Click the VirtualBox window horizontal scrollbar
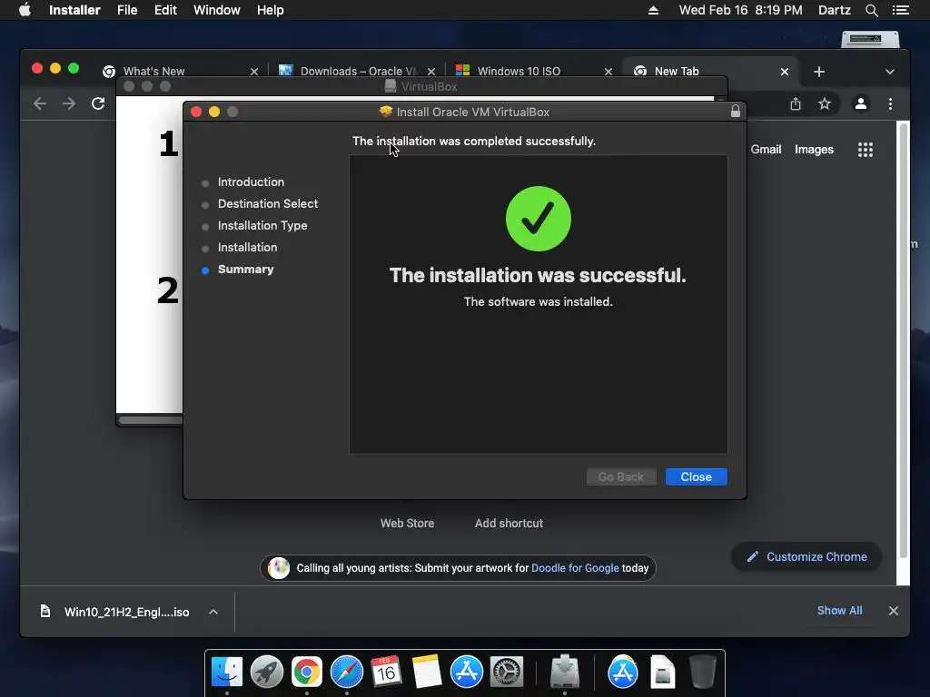Screen dimensions: 930x697 point(151,420)
